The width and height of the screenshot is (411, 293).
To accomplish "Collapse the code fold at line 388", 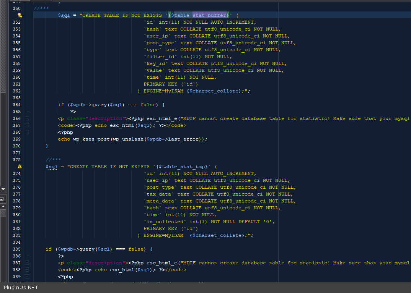I will [x=27, y=270].
